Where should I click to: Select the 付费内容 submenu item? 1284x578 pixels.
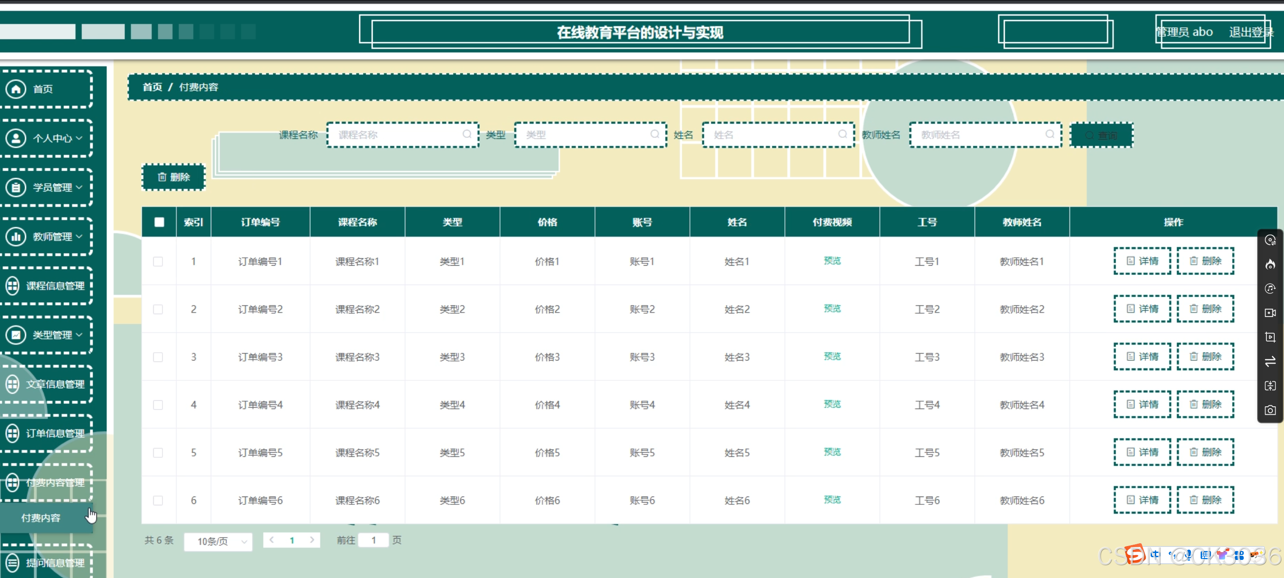coord(41,518)
